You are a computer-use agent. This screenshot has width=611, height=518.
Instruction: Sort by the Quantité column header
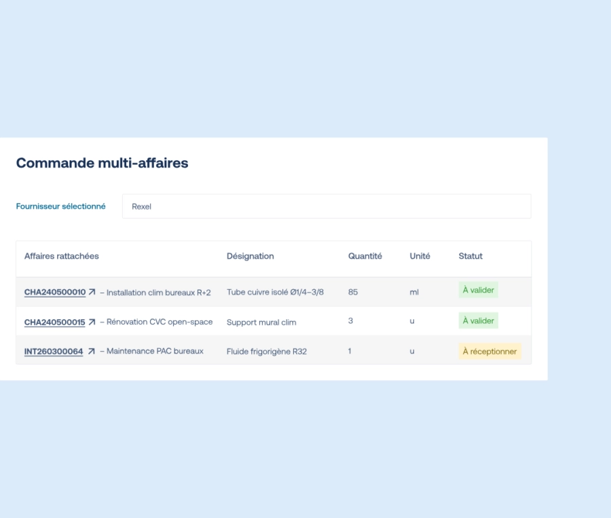coord(365,256)
